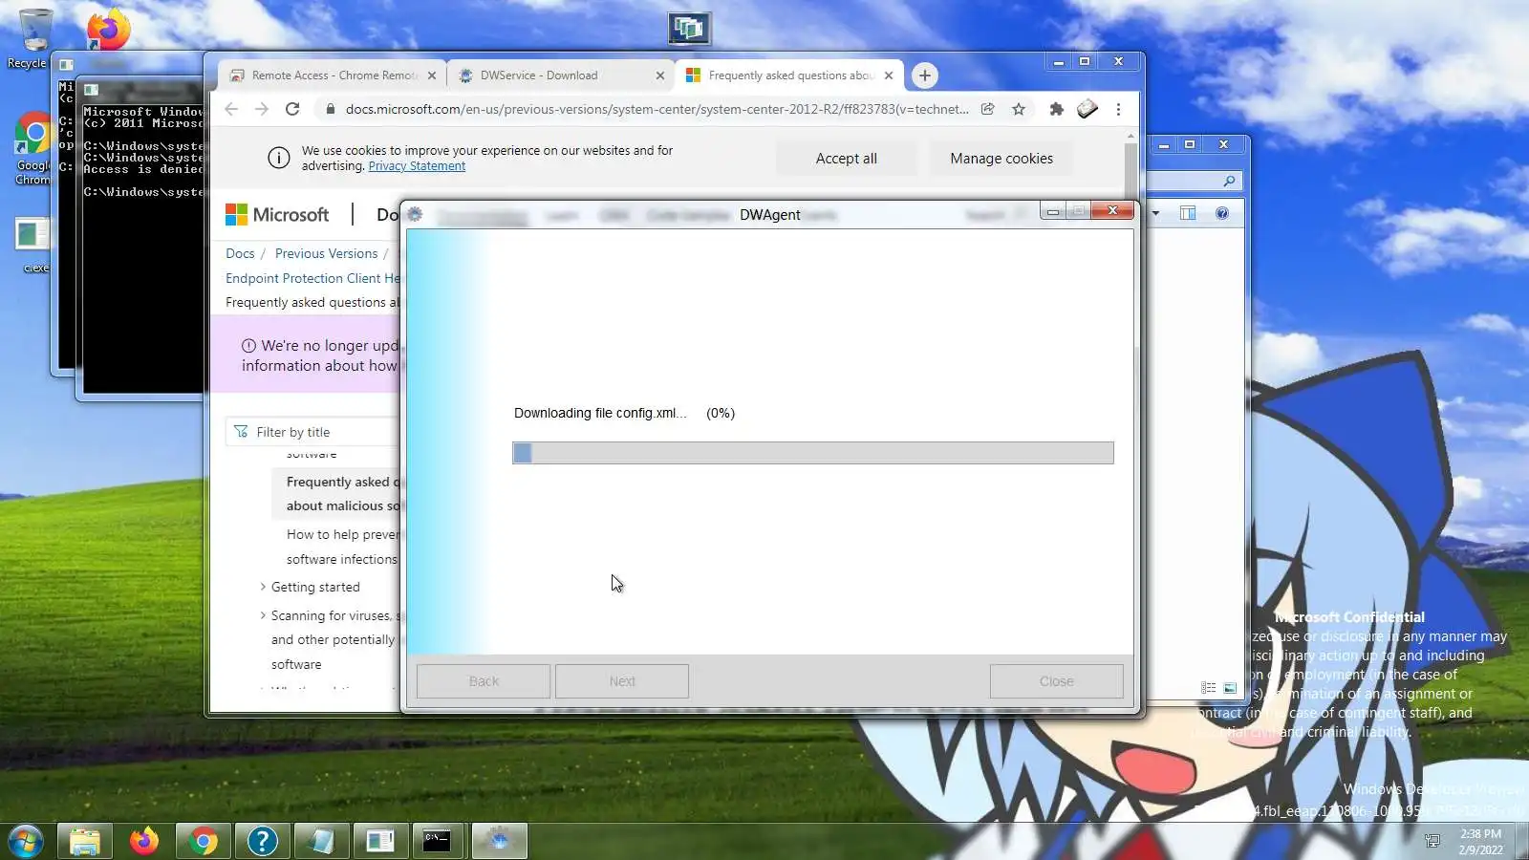Switch to details view in background window
This screenshot has width=1529, height=860.
pos(1209,688)
